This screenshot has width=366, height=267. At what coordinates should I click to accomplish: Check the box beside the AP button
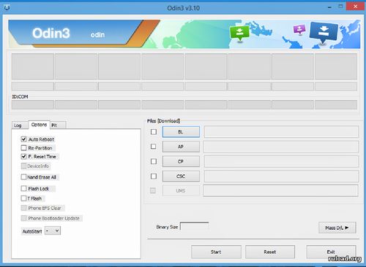coord(154,147)
